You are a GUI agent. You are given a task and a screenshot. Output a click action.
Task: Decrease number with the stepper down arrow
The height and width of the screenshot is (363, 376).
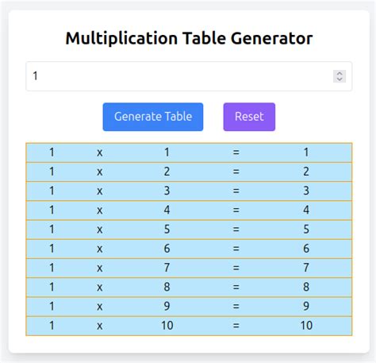coord(340,79)
